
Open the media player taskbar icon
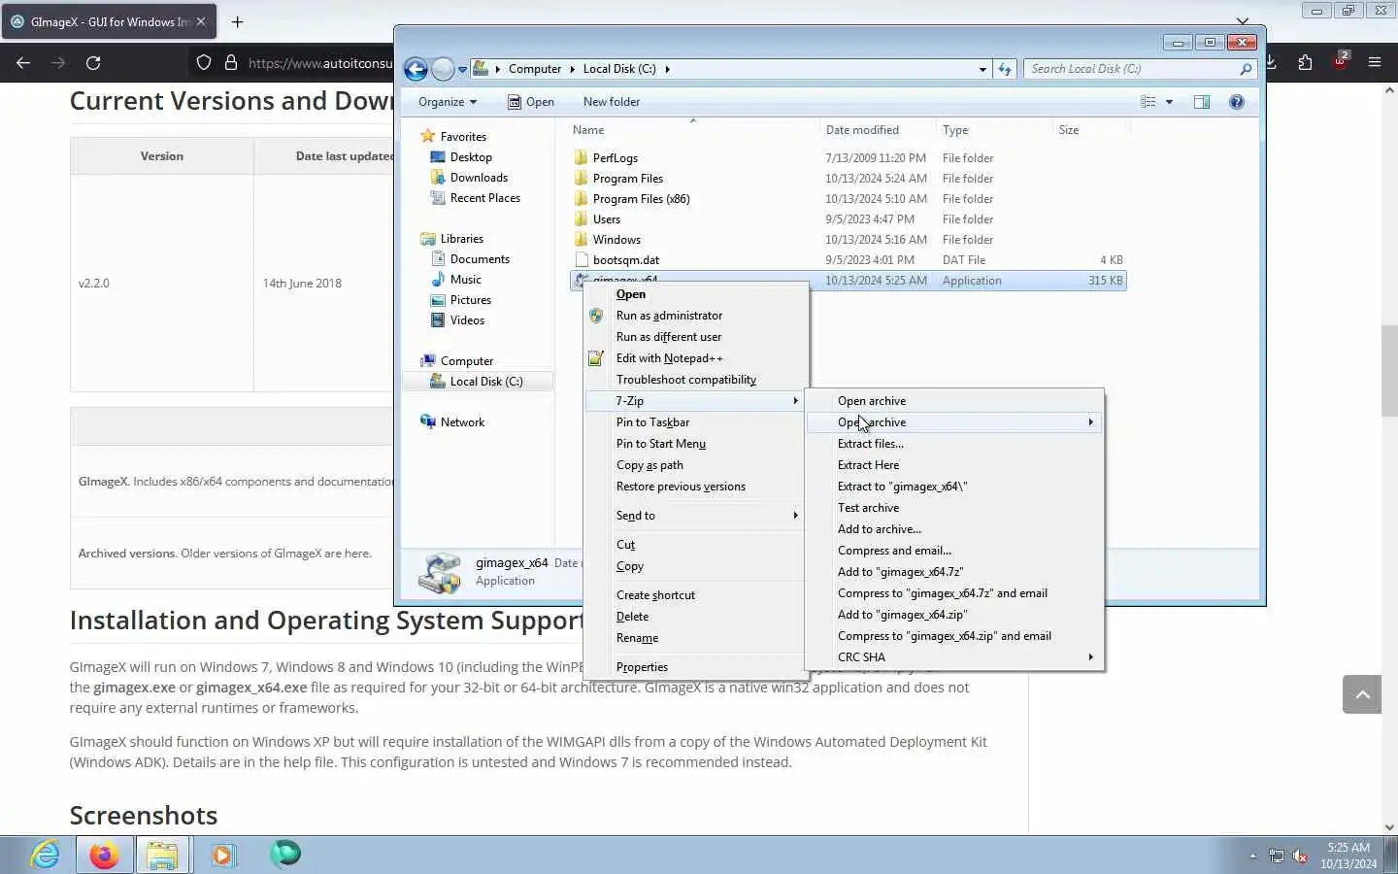coord(223,855)
